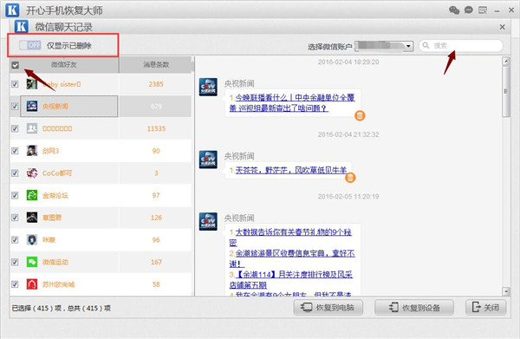This screenshot has width=520, height=339.
Task: Select the message count 2385
Action: click(156, 84)
